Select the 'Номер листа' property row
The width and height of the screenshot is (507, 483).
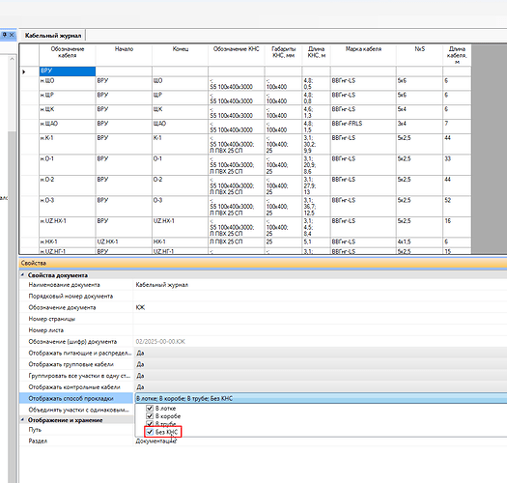(76, 330)
